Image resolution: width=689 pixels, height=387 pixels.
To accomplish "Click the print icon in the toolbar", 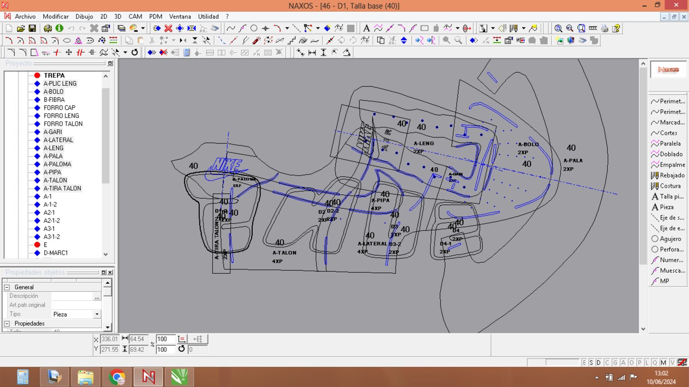I will [x=604, y=28].
